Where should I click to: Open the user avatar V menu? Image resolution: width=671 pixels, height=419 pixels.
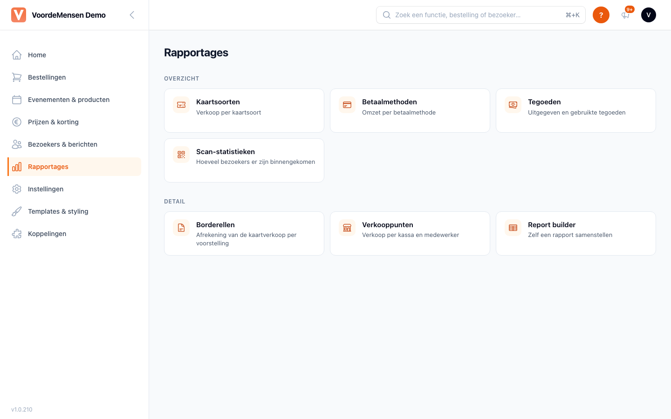[649, 15]
